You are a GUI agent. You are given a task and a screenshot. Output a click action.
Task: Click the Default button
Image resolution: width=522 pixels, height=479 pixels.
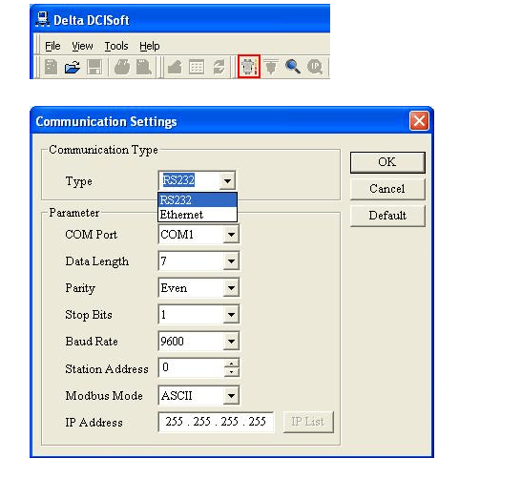pos(387,216)
